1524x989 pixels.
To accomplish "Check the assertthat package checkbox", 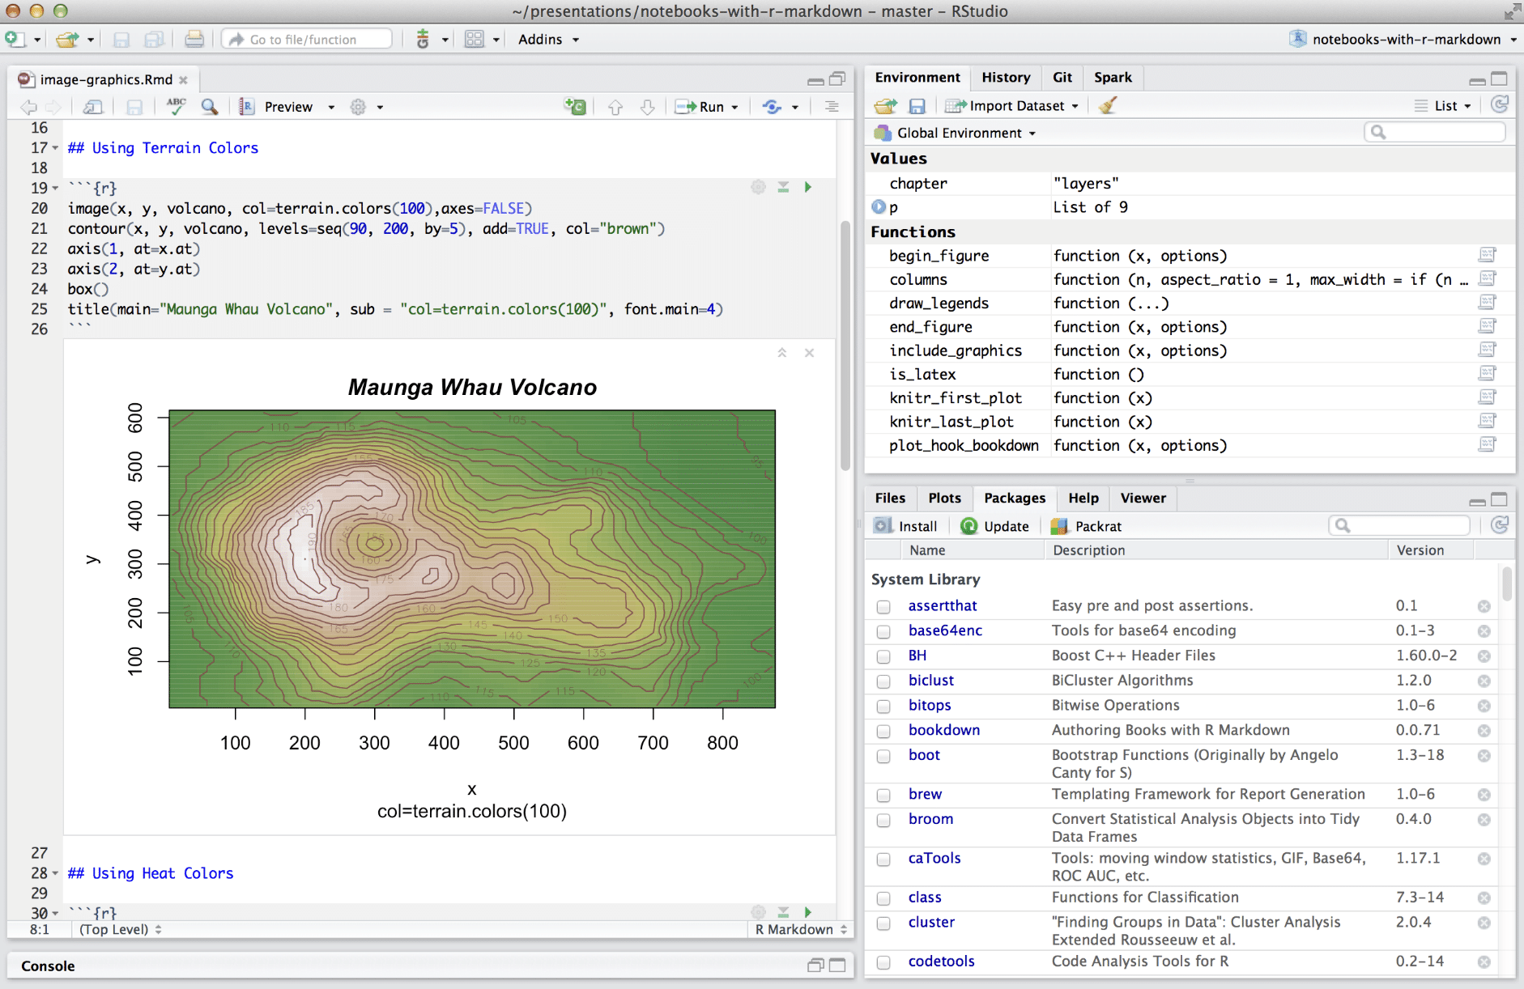I will click(883, 606).
